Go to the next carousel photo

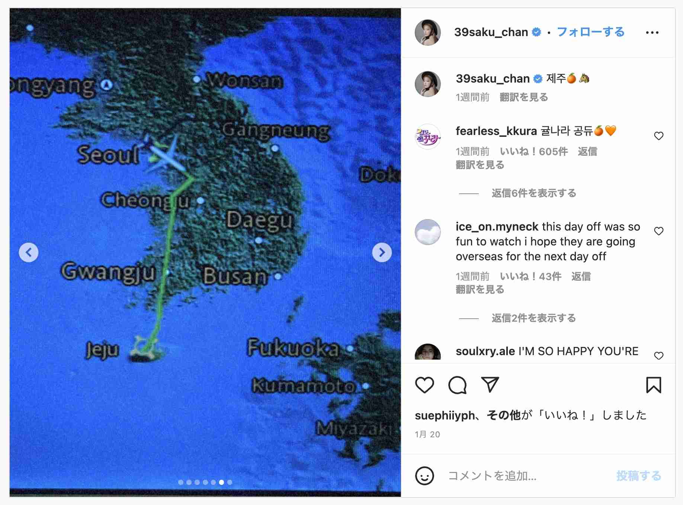pyautogui.click(x=382, y=252)
